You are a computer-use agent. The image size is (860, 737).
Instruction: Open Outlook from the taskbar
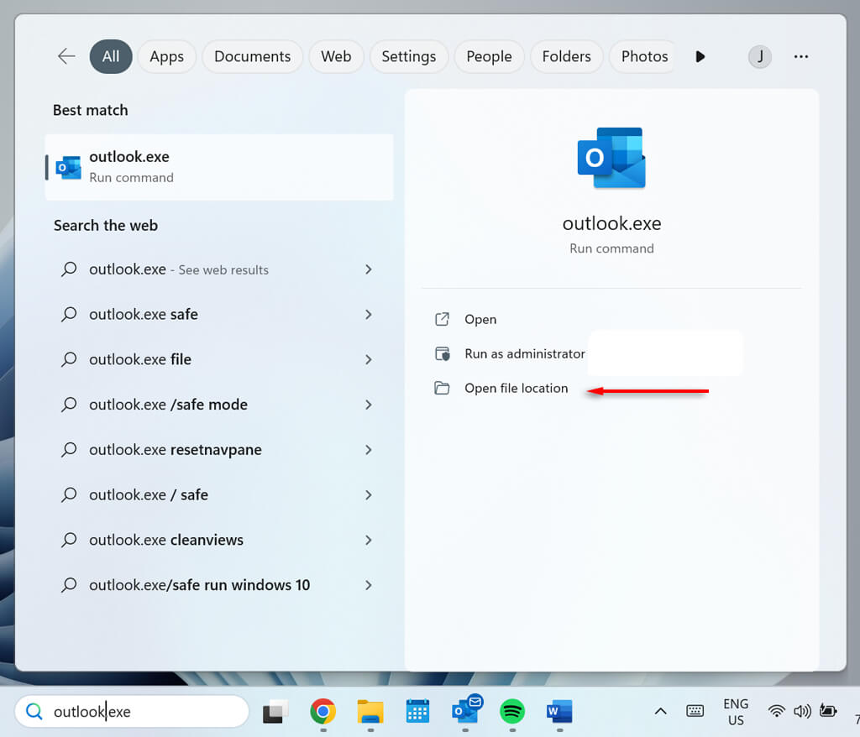465,710
